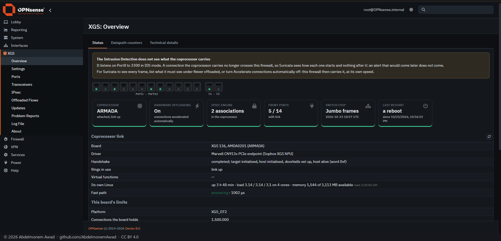Open the Technical details tab

click(164, 43)
